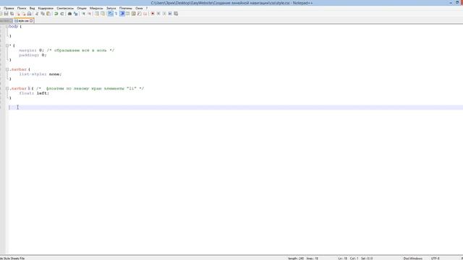This screenshot has width=463, height=260.
Task: Click the Dos\Windows line-ending status entry
Action: (413, 259)
